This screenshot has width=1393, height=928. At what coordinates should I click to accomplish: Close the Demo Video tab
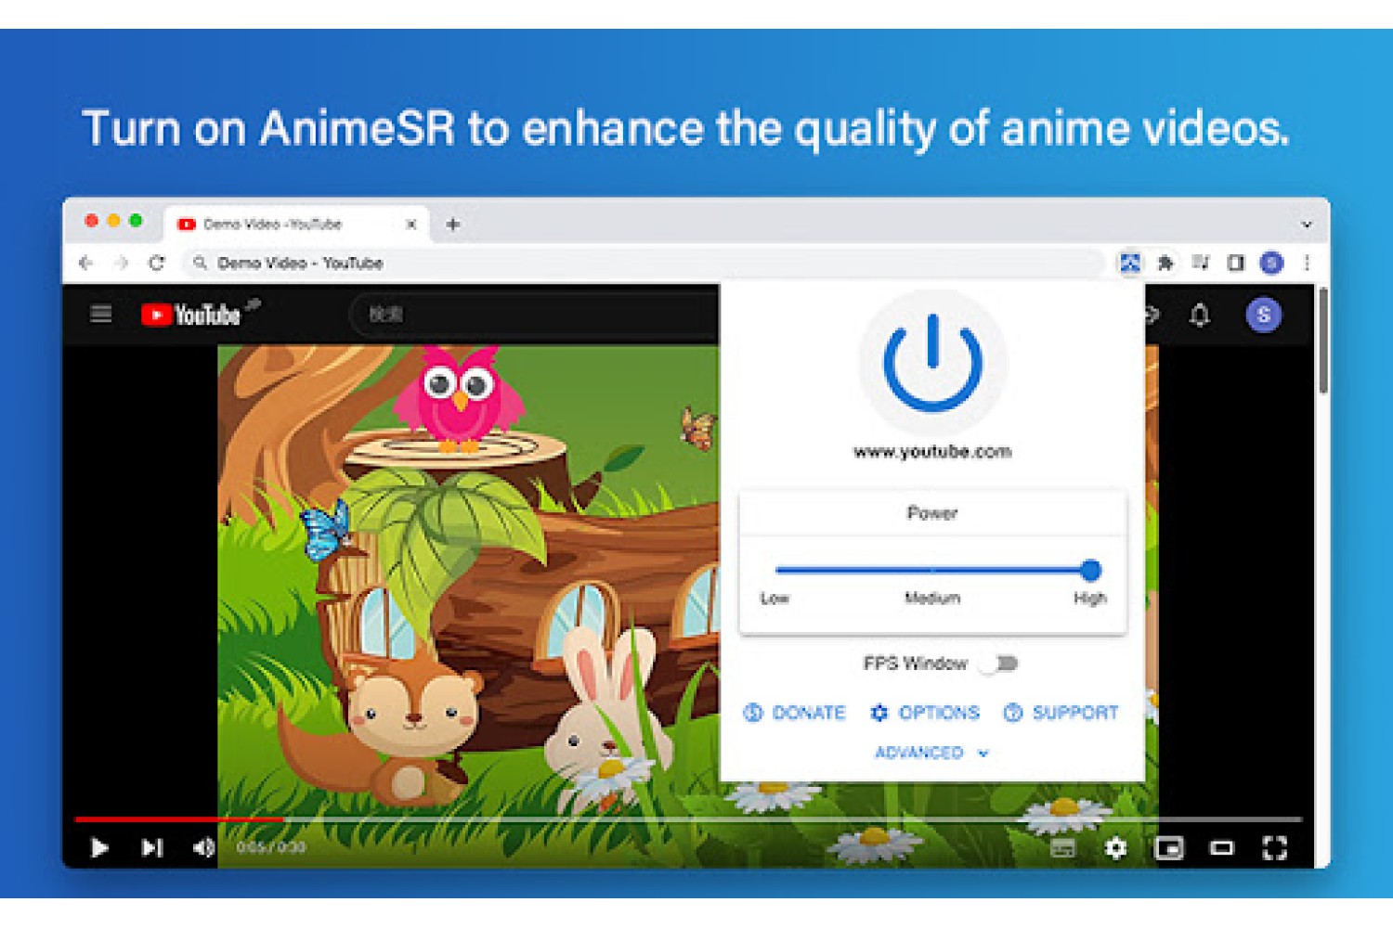(x=410, y=225)
